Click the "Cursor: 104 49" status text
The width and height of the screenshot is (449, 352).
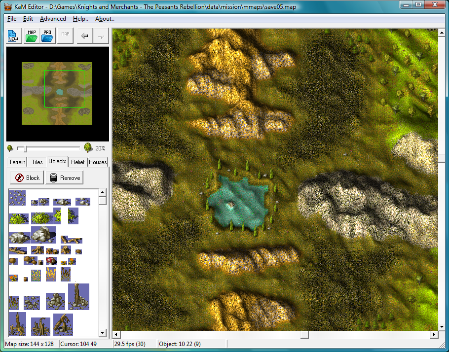pos(78,344)
